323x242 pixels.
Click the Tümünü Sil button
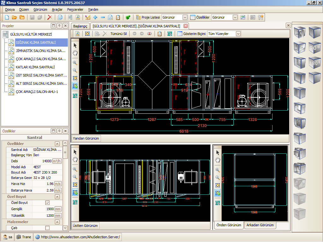(x=119, y=34)
